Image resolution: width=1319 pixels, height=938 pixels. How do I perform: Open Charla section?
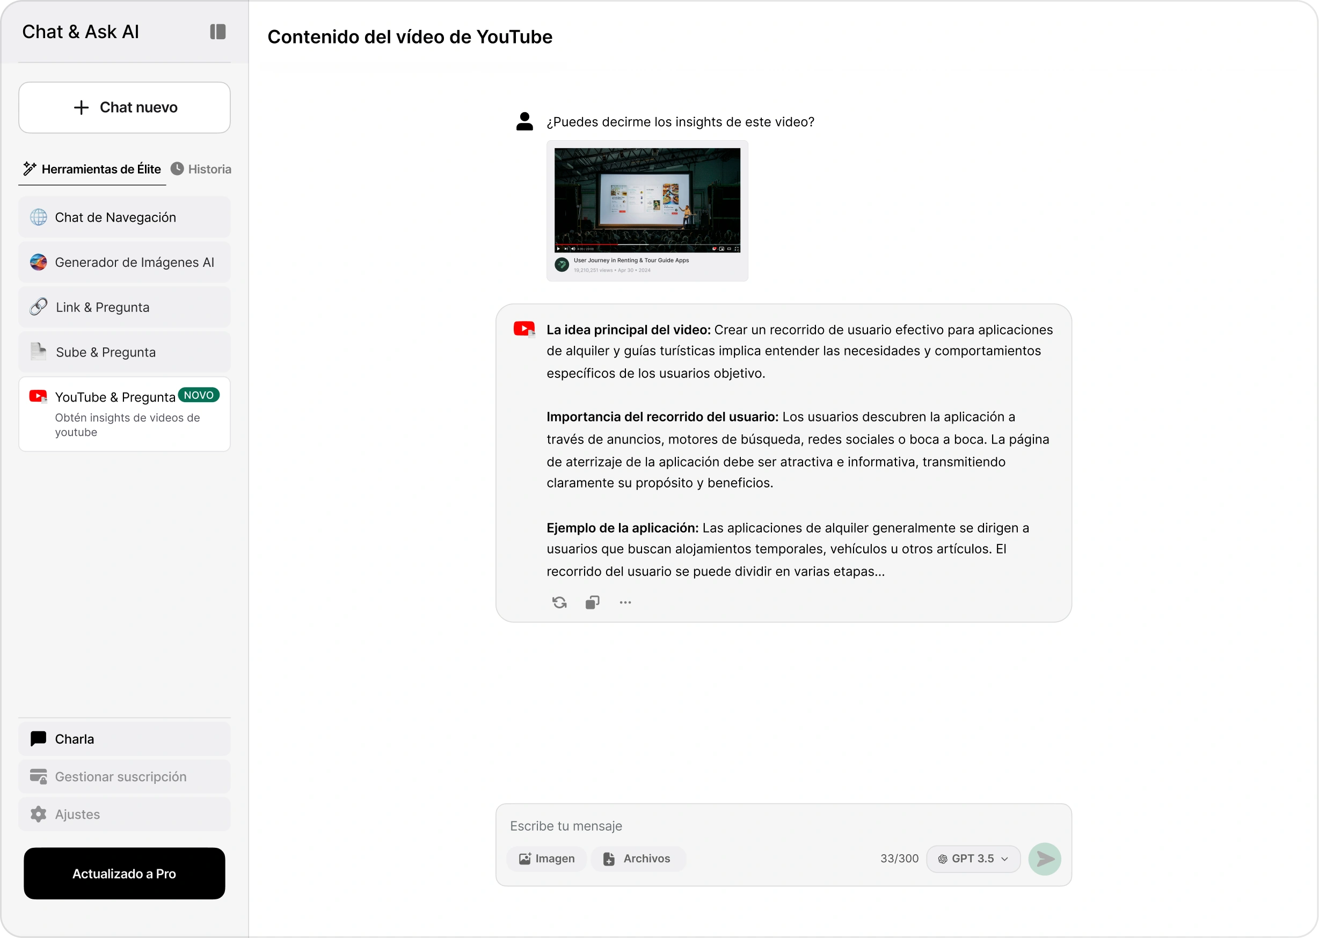(125, 739)
